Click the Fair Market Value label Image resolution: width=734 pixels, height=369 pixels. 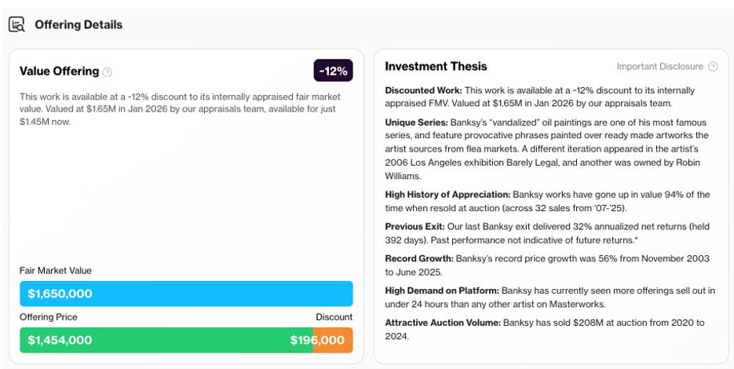pyautogui.click(x=56, y=271)
